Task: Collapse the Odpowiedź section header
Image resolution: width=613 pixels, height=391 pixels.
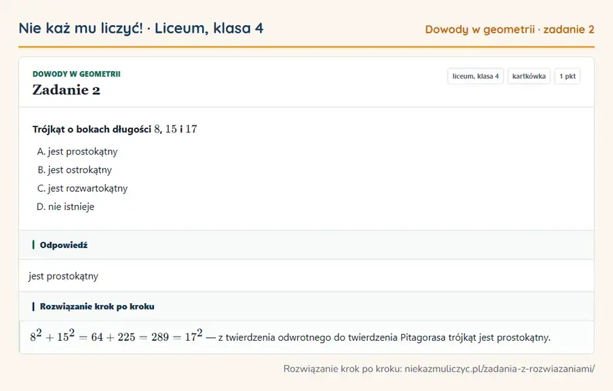Action: [306, 245]
